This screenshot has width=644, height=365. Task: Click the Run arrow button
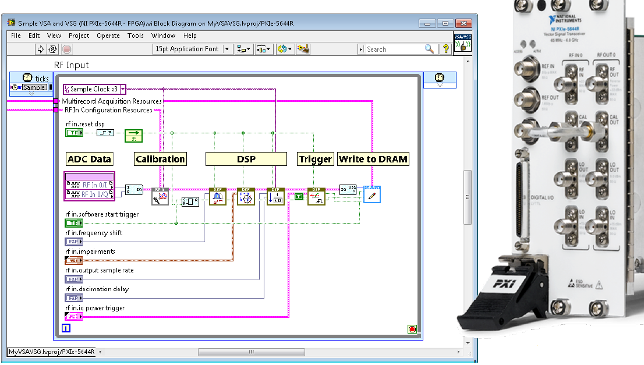pyautogui.click(x=41, y=49)
